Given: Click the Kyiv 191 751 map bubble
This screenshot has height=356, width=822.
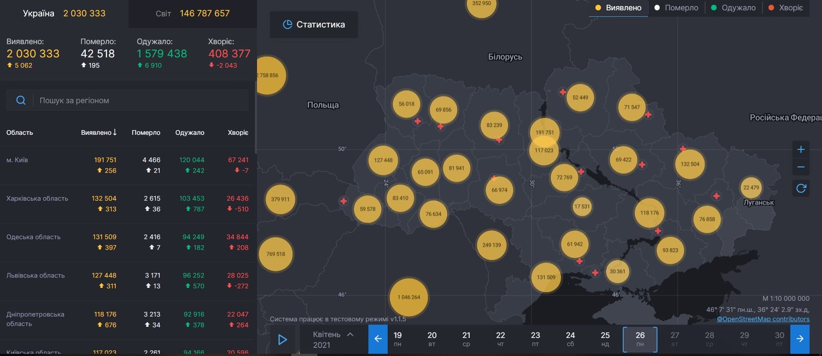Looking at the screenshot, I should (544, 132).
